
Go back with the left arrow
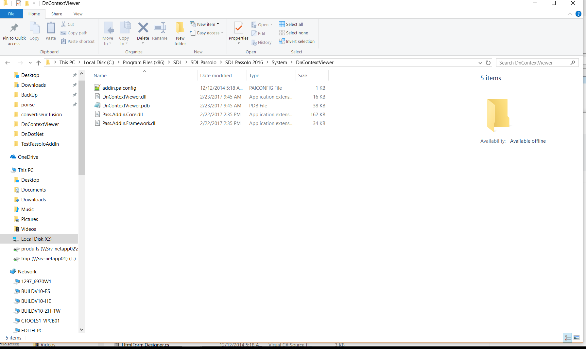[8, 63]
